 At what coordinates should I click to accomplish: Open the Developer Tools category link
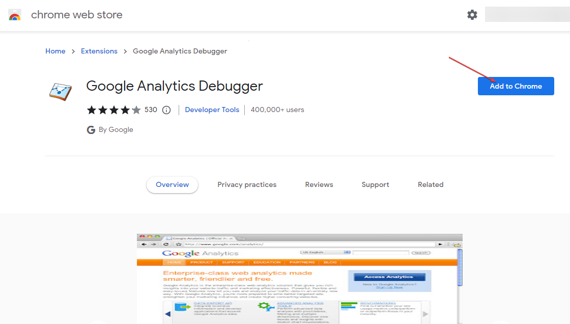[212, 110]
